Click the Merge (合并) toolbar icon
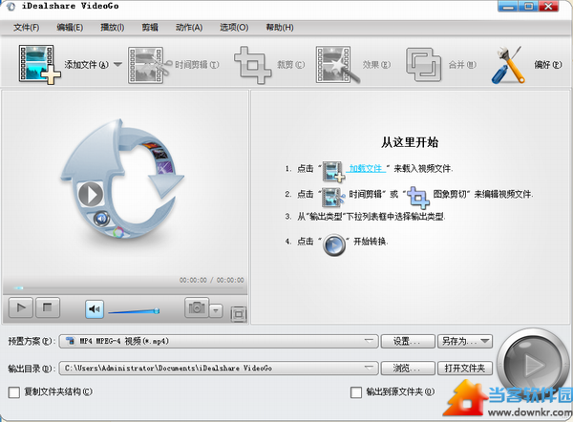 tap(423, 65)
